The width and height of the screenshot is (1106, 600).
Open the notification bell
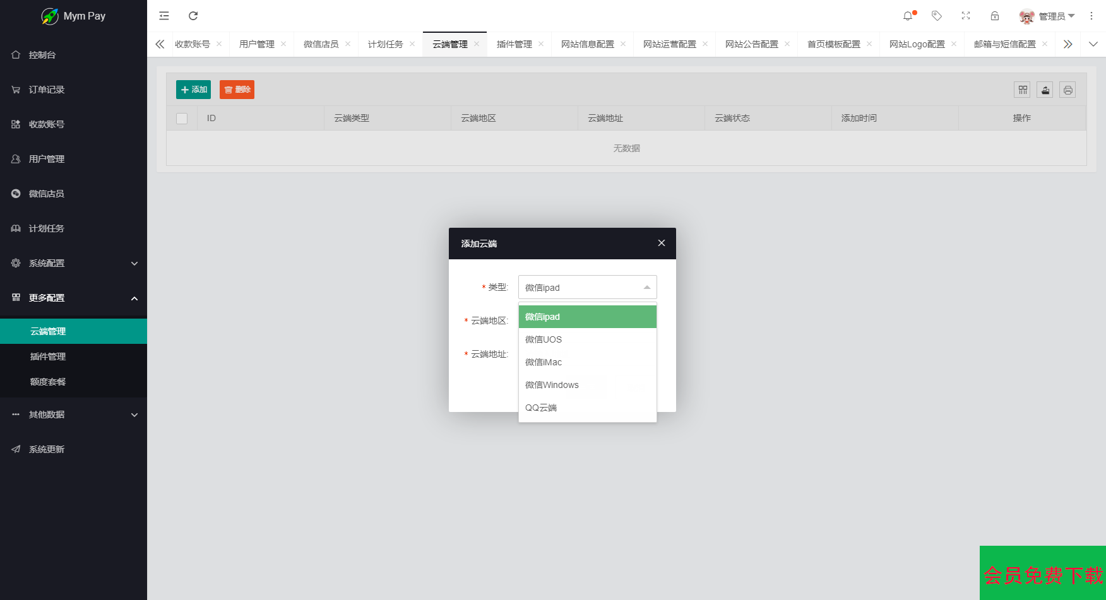coord(908,16)
